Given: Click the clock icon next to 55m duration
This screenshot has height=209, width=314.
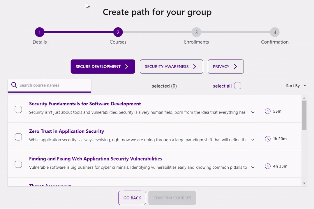Looking at the screenshot, I should pyautogui.click(x=267, y=111).
